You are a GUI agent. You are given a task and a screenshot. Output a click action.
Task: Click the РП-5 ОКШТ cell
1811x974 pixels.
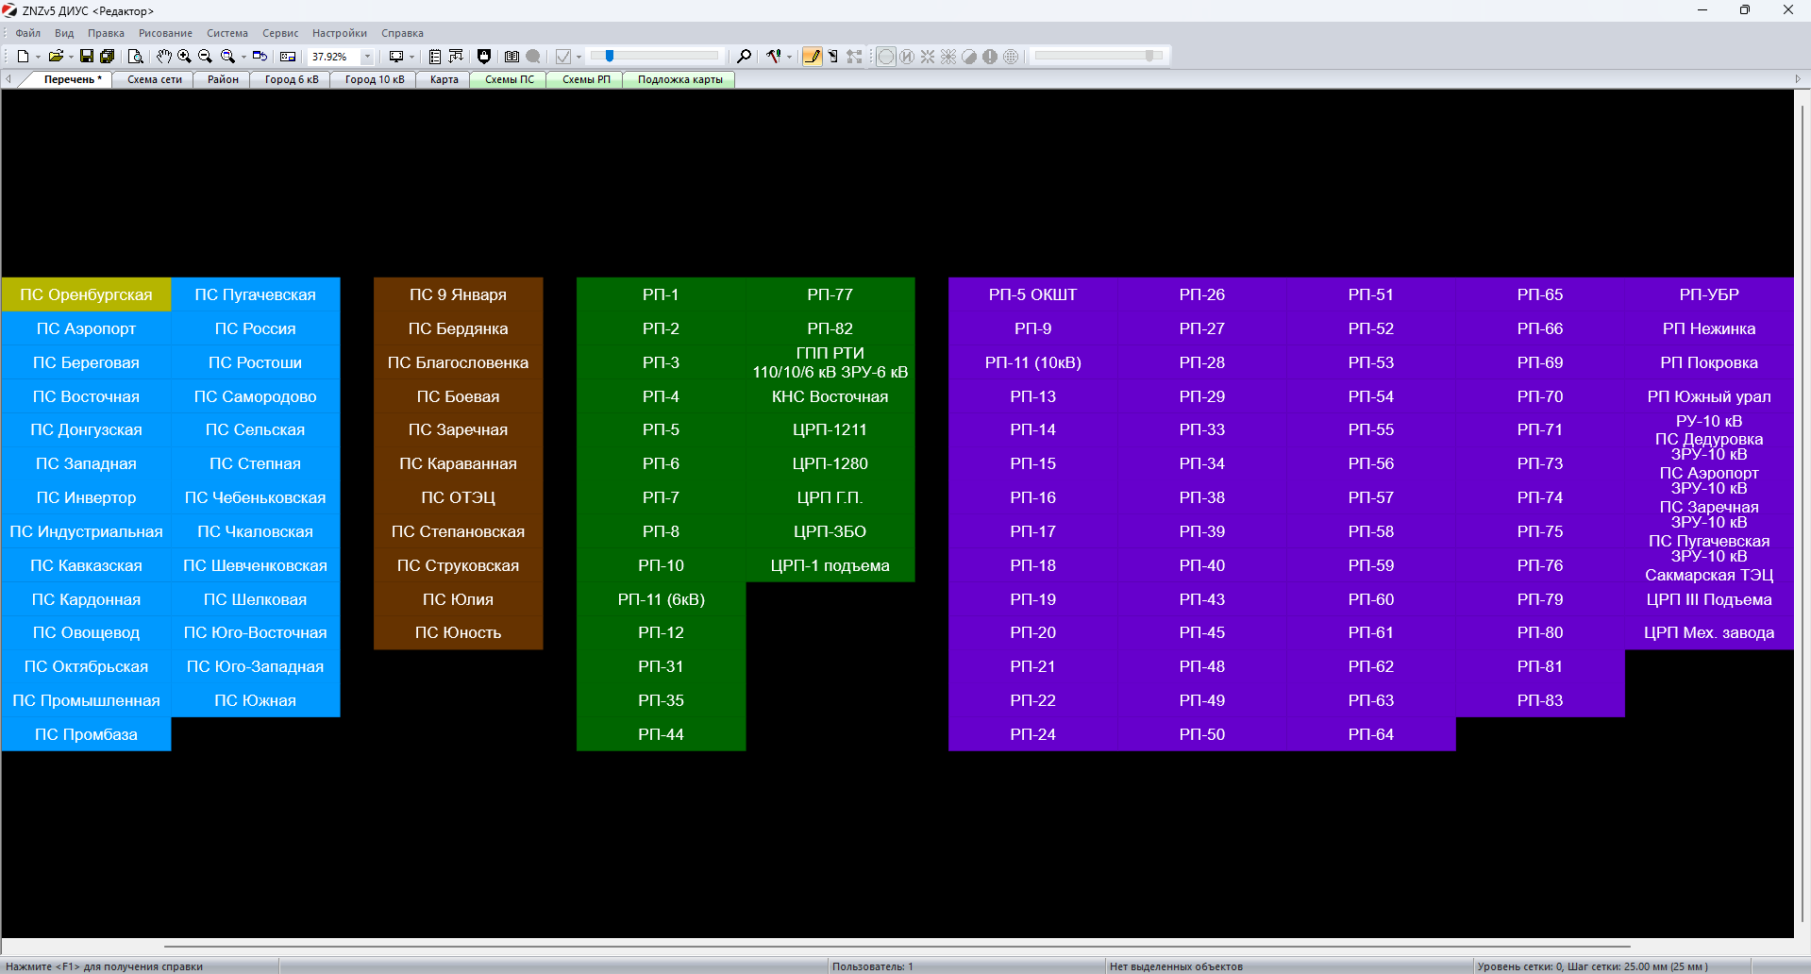click(1032, 294)
